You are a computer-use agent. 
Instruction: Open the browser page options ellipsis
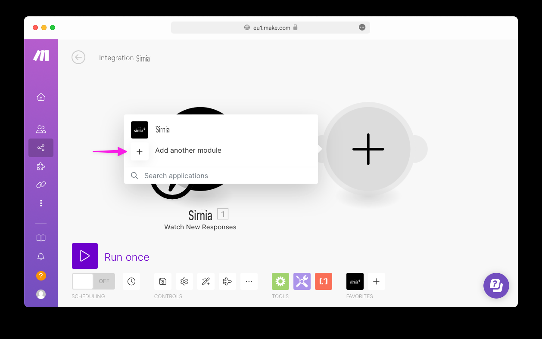click(x=362, y=28)
